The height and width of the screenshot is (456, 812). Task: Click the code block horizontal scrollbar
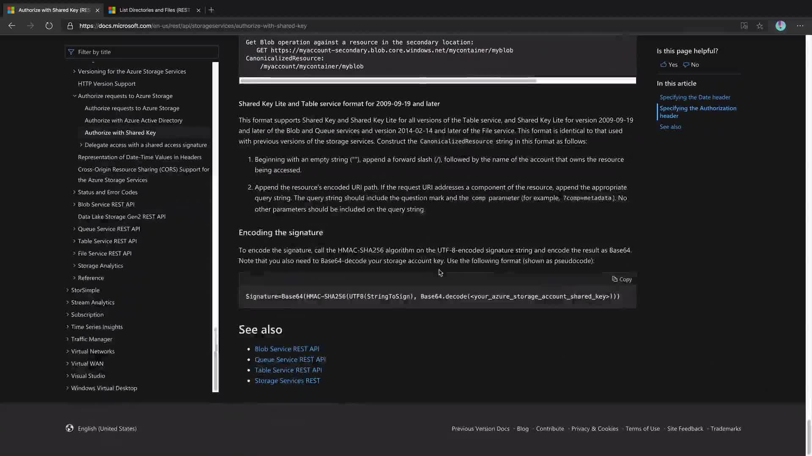coord(388,81)
